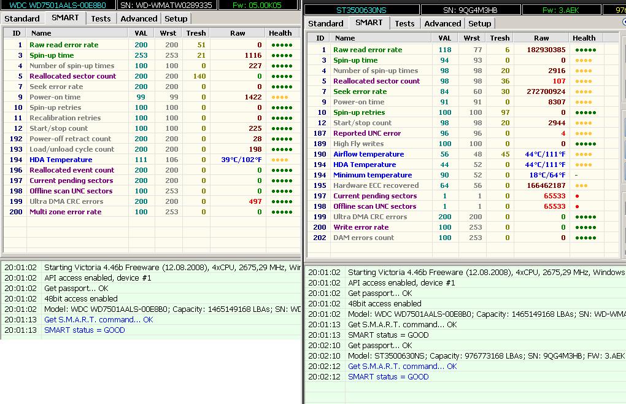Select 'DAM errors count' row
626x404 pixels.
click(x=463, y=238)
